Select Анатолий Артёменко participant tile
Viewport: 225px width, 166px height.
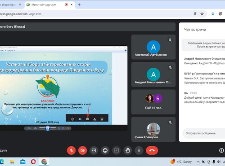coord(153,47)
